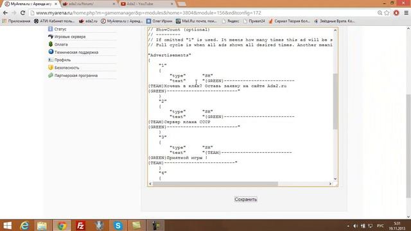Click the Техническая поддержка icon
411x231 pixels.
click(x=51, y=52)
